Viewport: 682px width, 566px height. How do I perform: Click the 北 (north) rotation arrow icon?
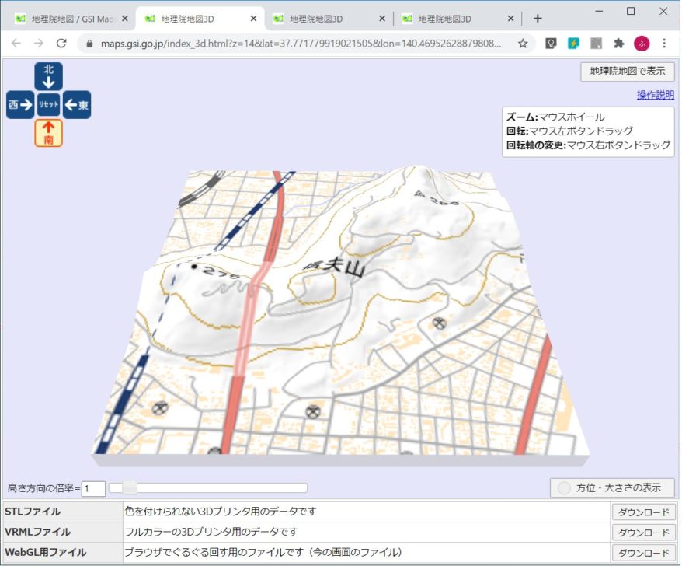(x=48, y=75)
